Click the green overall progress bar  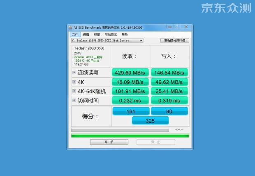[130, 135]
